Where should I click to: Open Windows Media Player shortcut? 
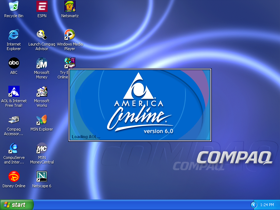coord(70,34)
